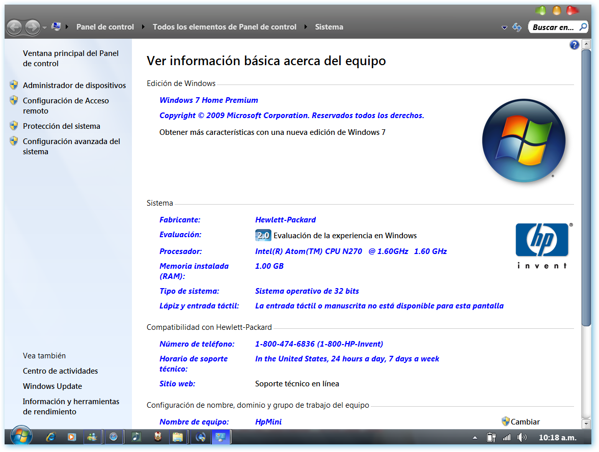Click battery power tray icon
Viewport: 599px width, 452px height.
491,437
